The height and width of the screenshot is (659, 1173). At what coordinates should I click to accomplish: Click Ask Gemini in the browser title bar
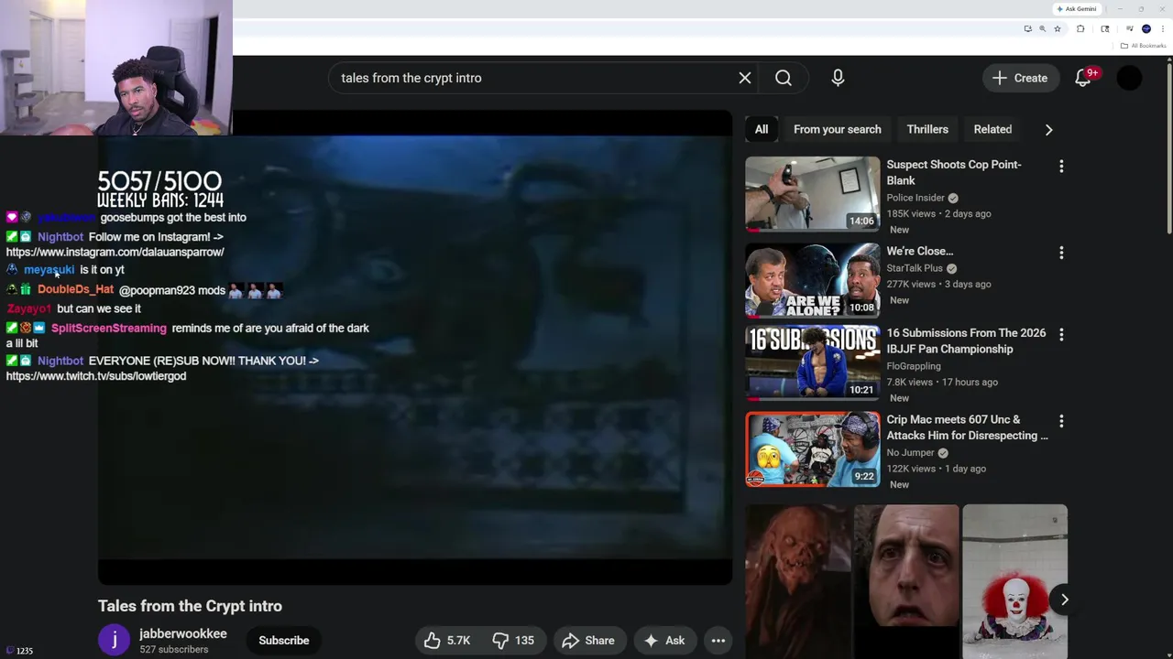1076,9
